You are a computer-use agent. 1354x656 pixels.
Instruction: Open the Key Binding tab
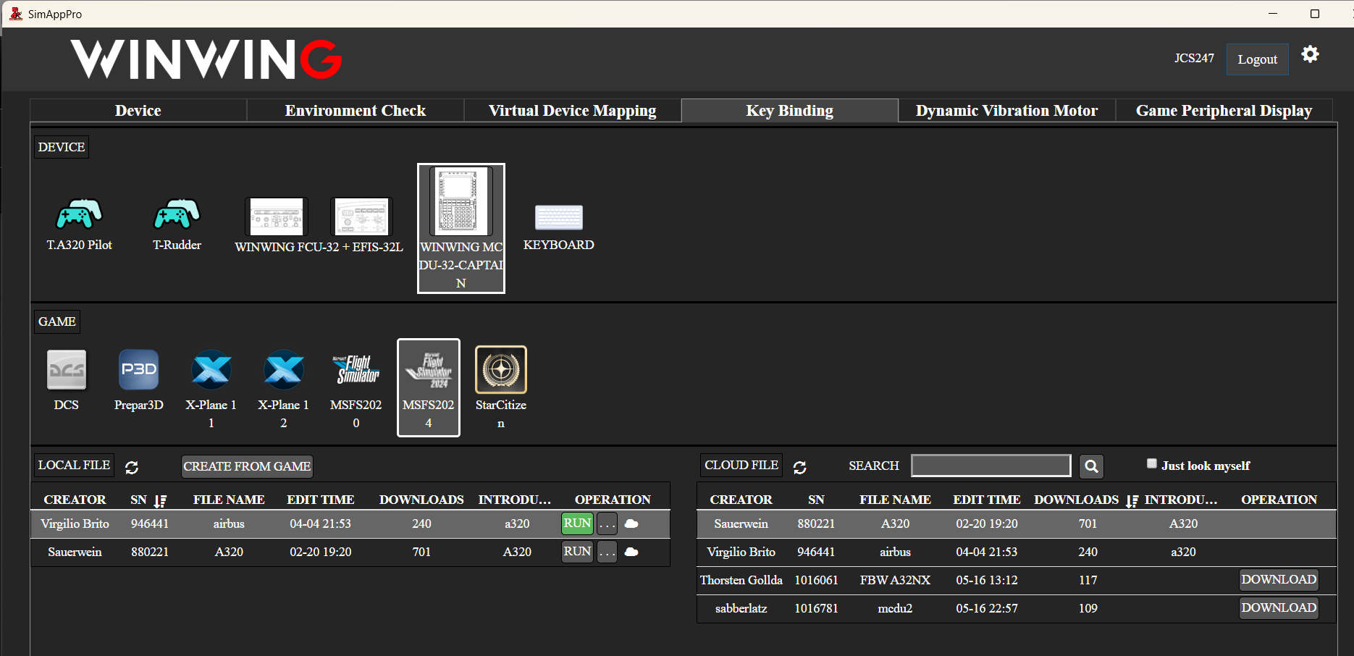[x=790, y=110]
